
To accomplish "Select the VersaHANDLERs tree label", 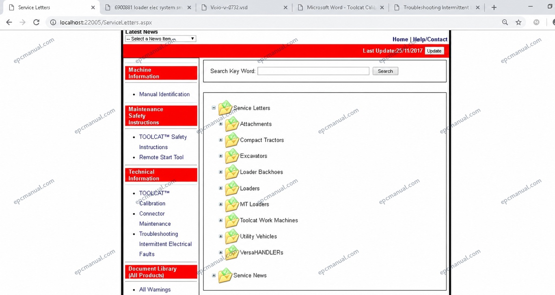I will point(262,252).
